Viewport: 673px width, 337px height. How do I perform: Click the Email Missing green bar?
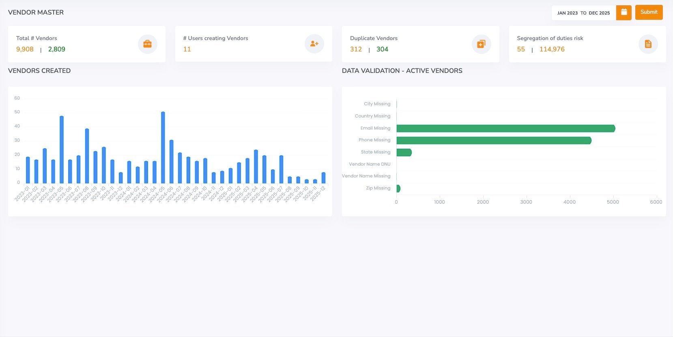click(x=505, y=128)
